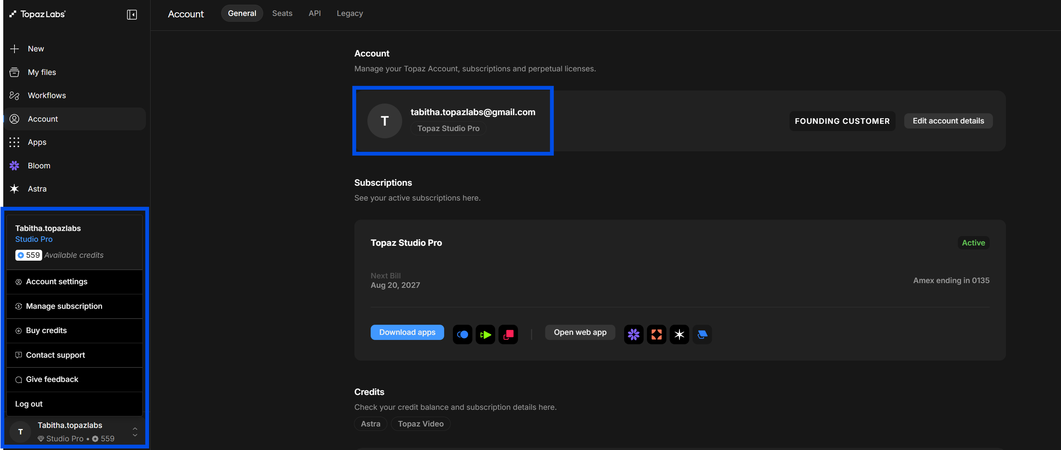Select Contact support in the user menu
This screenshot has height=450, width=1061.
coord(75,355)
